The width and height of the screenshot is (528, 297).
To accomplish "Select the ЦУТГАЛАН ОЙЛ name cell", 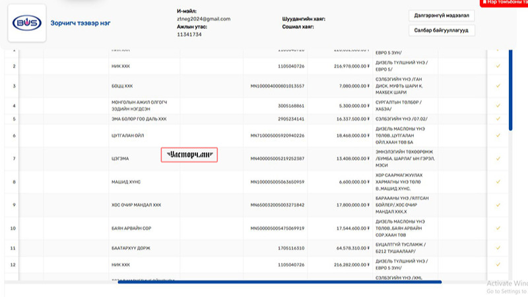I will (125, 135).
